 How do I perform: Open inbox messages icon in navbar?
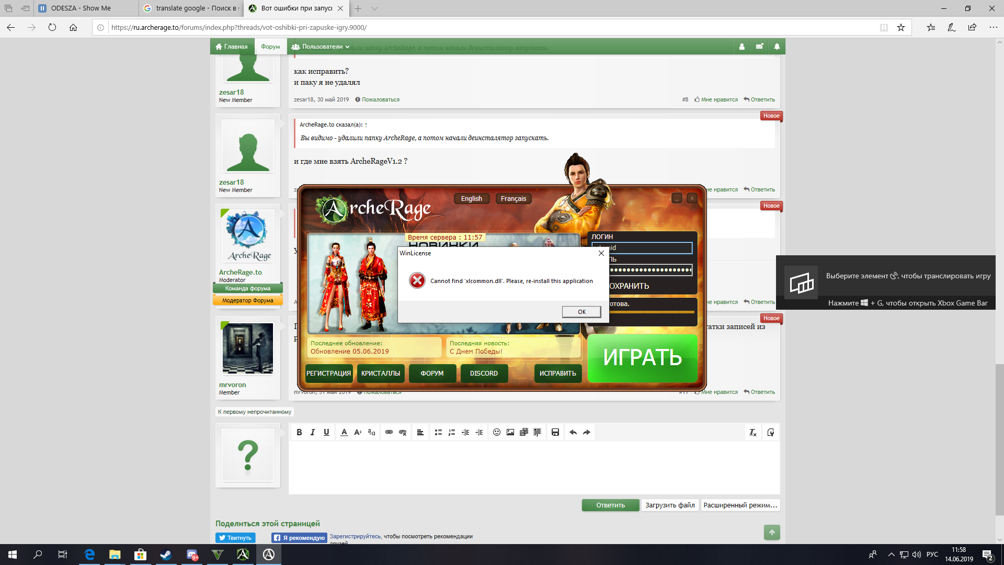pos(759,47)
